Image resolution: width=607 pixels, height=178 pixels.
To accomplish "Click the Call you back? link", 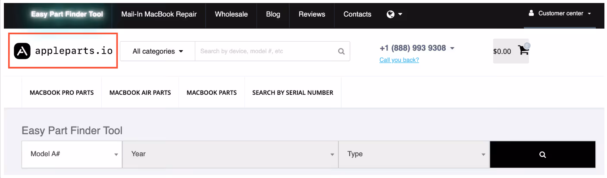I will pyautogui.click(x=399, y=60).
